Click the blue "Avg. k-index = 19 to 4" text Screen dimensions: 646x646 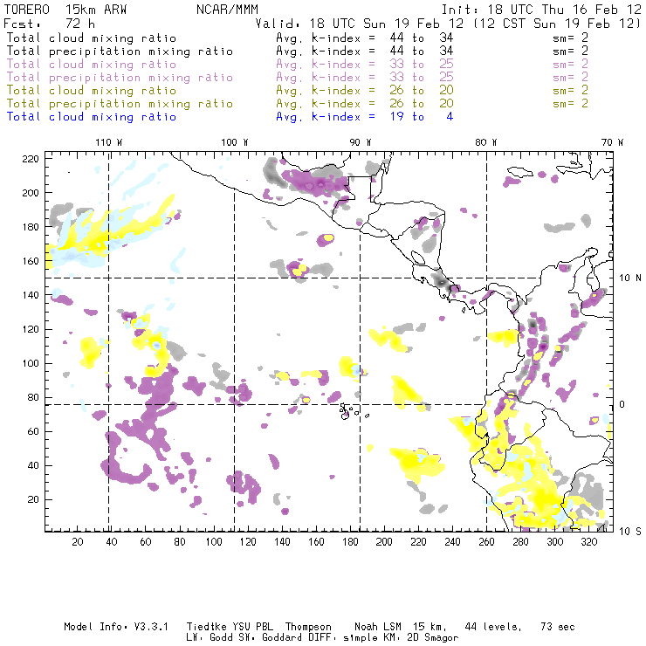point(365,117)
